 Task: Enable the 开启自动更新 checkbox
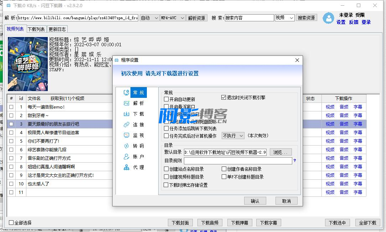[x=166, y=99]
